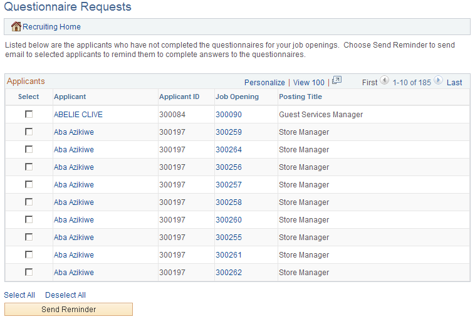Click View 100 link

click(x=309, y=82)
